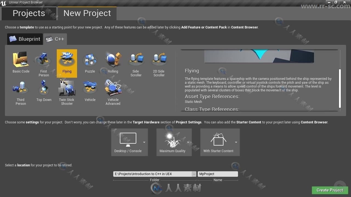Maximize the Unreal Project Browser window
This screenshot has width=351, height=197.
(336, 2)
